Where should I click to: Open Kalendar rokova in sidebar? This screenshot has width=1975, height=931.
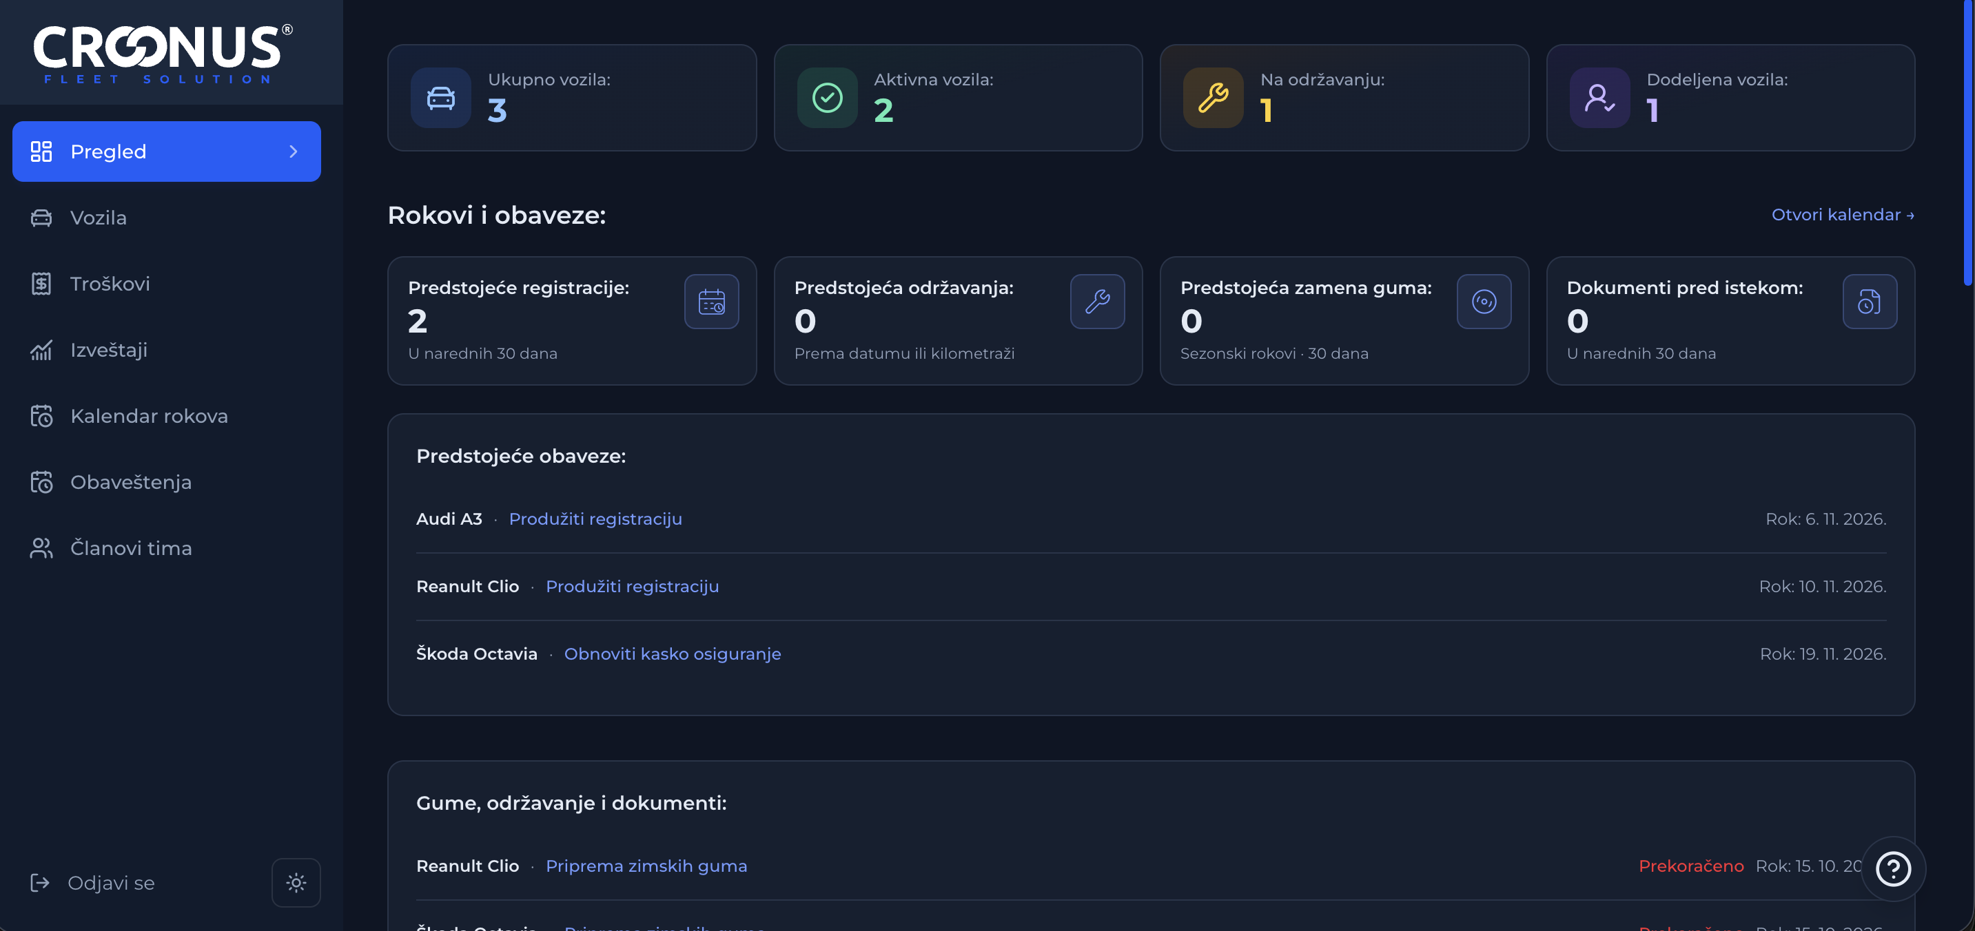[x=166, y=416]
